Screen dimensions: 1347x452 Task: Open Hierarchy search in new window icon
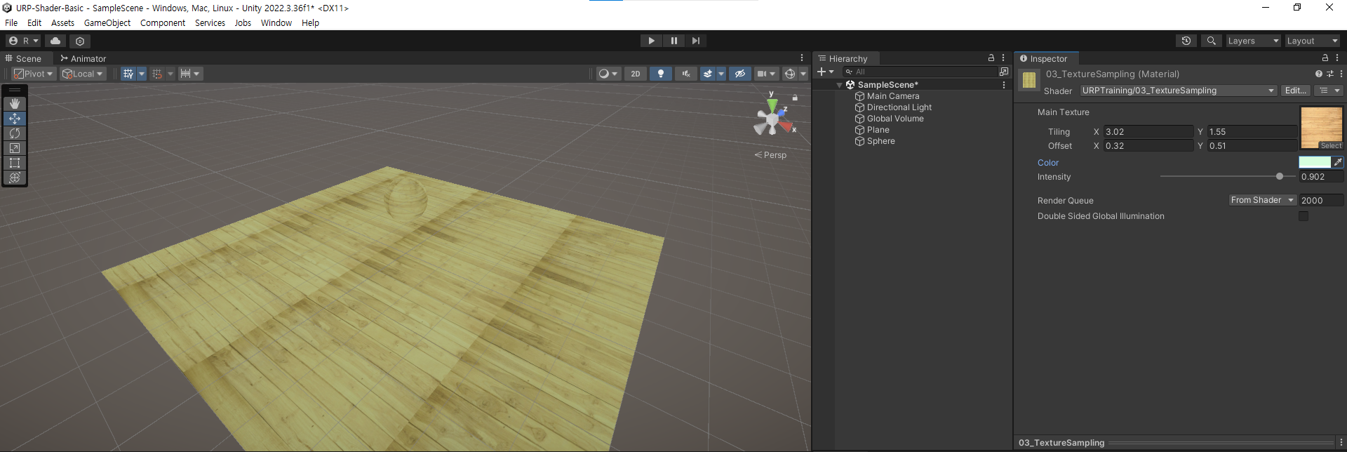(1003, 72)
